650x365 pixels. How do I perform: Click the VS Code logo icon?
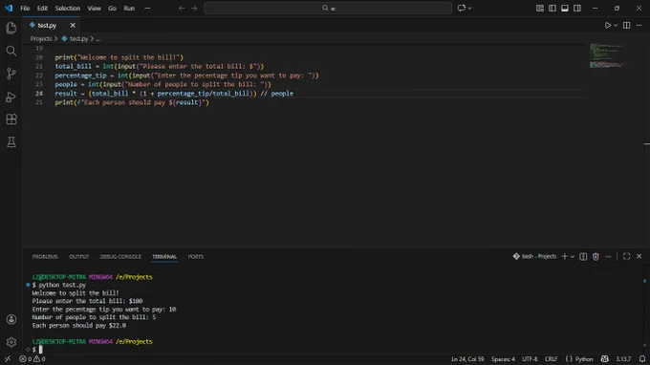9,8
